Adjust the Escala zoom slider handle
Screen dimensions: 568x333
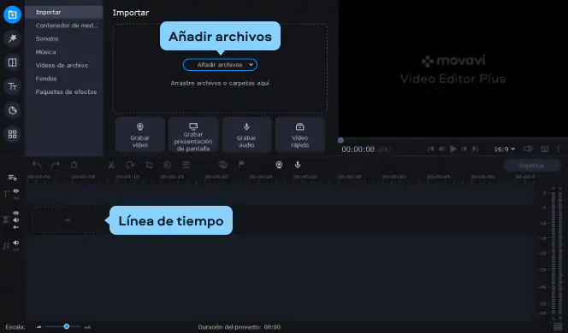pos(67,326)
